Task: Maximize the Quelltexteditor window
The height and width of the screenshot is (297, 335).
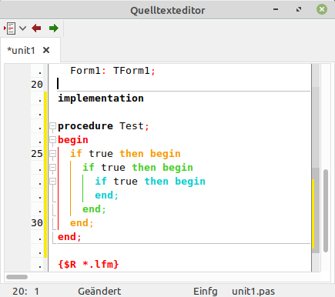Action: click(x=299, y=9)
